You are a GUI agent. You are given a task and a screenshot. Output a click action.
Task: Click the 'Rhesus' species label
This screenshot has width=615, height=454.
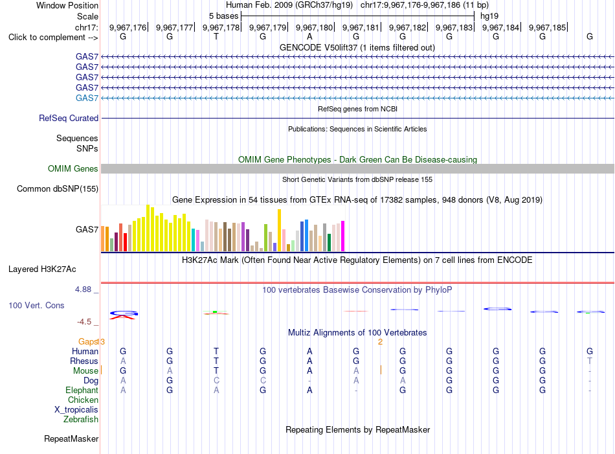pyautogui.click(x=84, y=361)
